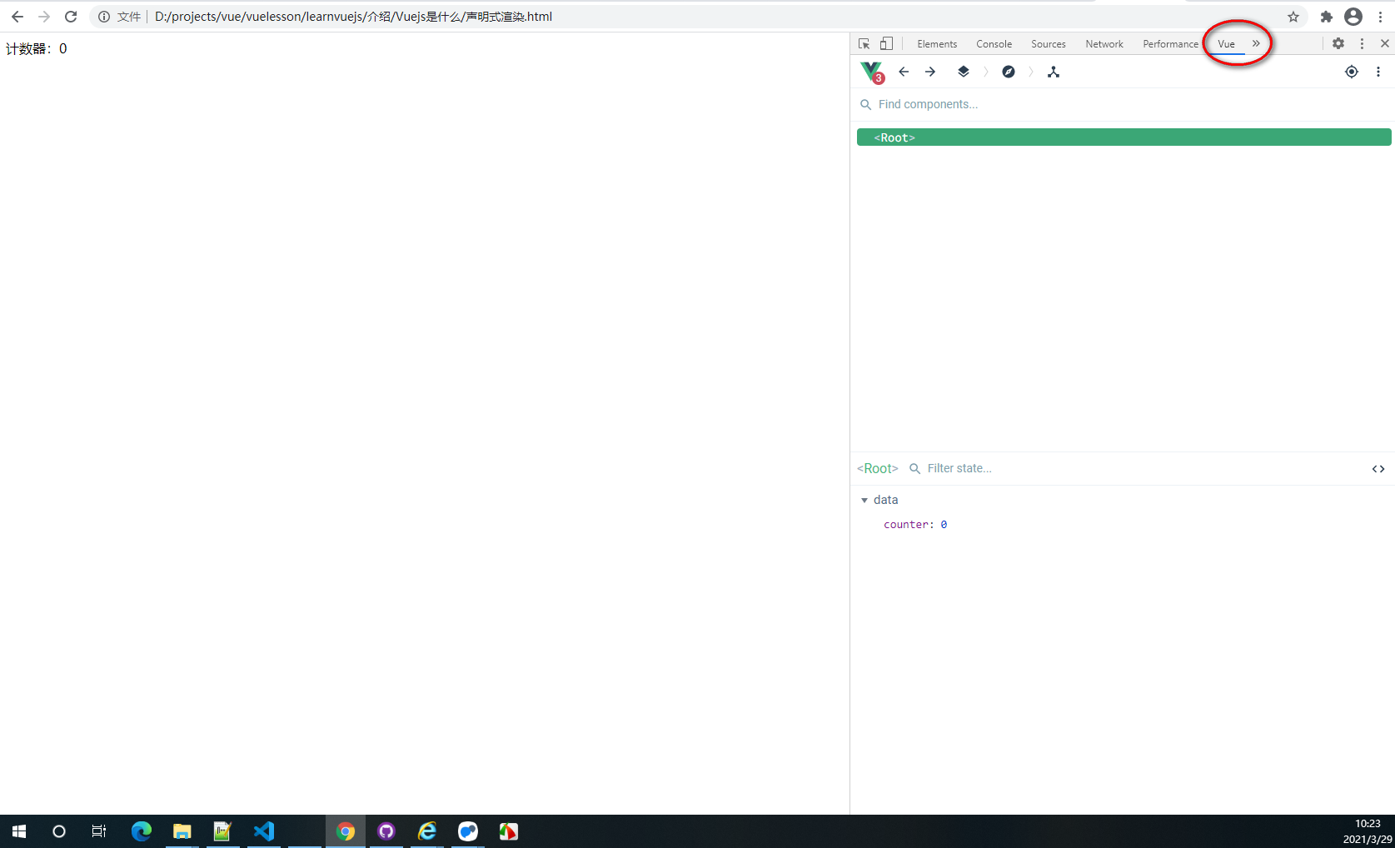1395x848 pixels.
Task: Select the Root component in the tree
Action: [x=894, y=137]
